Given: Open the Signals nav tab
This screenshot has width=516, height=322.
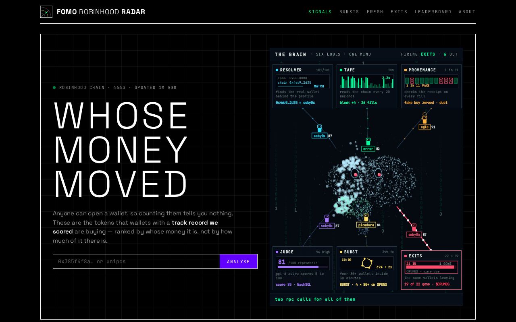Looking at the screenshot, I should point(320,12).
